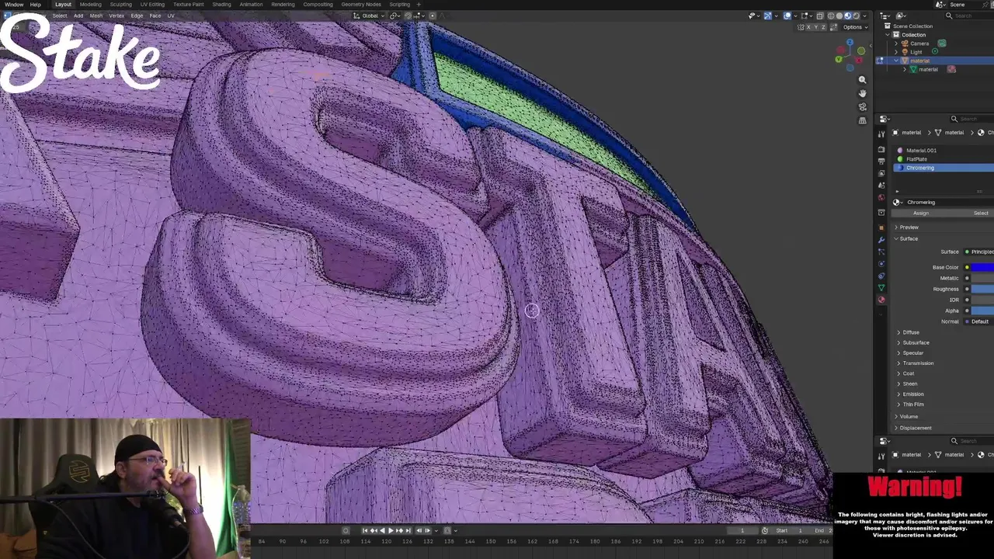
Task: Open the Vertex menu in viewport header
Action: [x=116, y=16]
